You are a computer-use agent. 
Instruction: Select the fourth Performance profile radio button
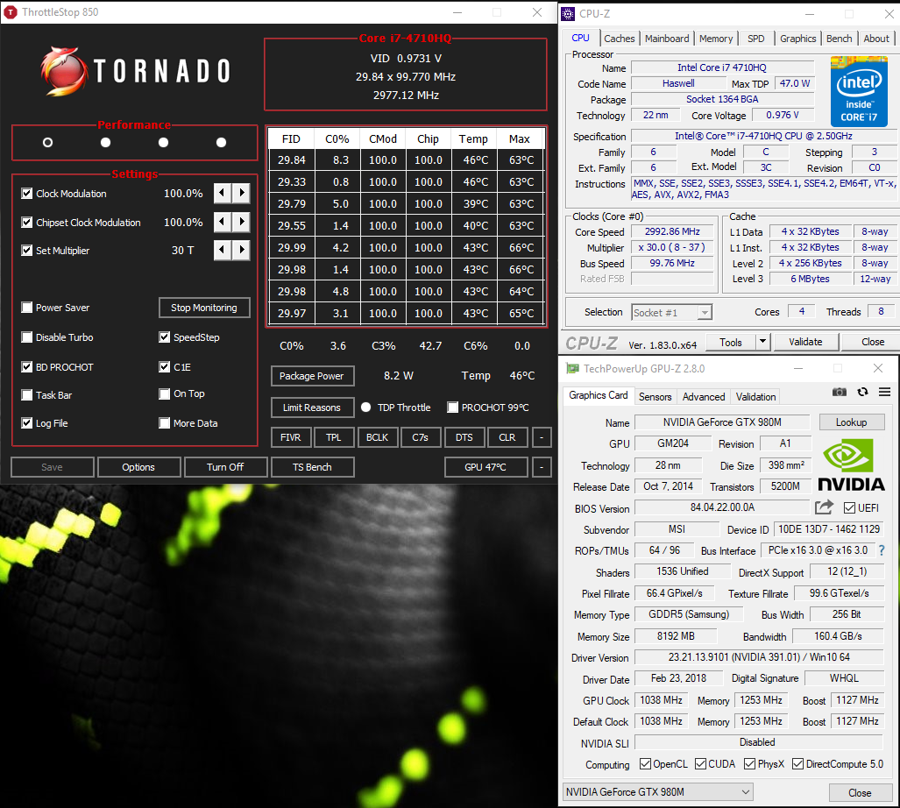click(221, 142)
